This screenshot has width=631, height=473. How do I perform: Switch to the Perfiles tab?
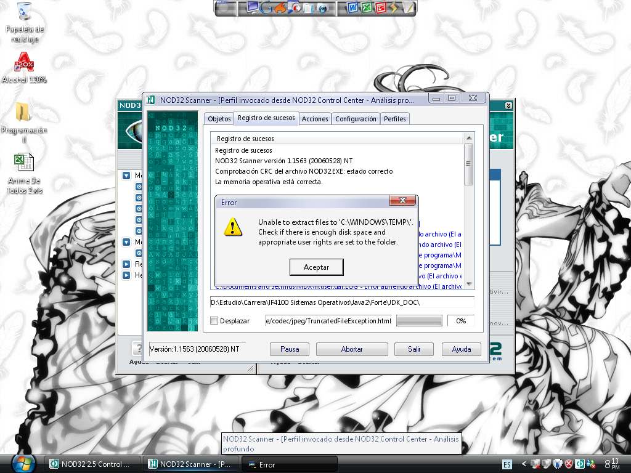click(x=395, y=119)
